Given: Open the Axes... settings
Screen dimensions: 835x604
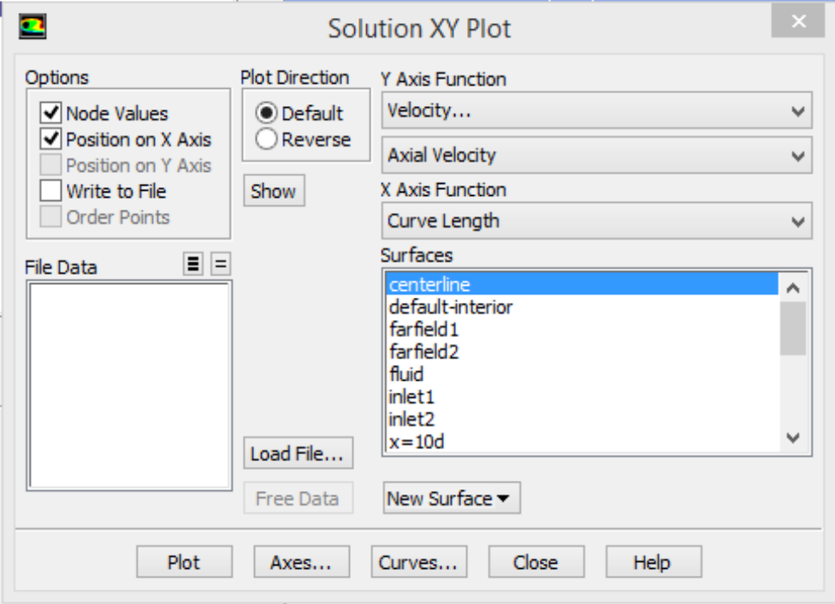Looking at the screenshot, I should coord(301,562).
